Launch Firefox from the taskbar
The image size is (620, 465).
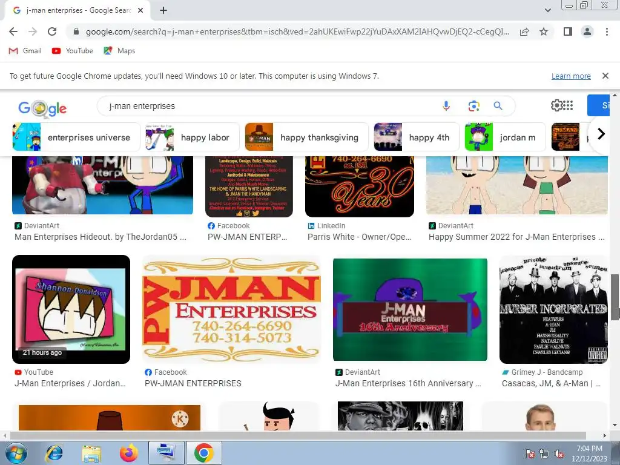click(128, 453)
